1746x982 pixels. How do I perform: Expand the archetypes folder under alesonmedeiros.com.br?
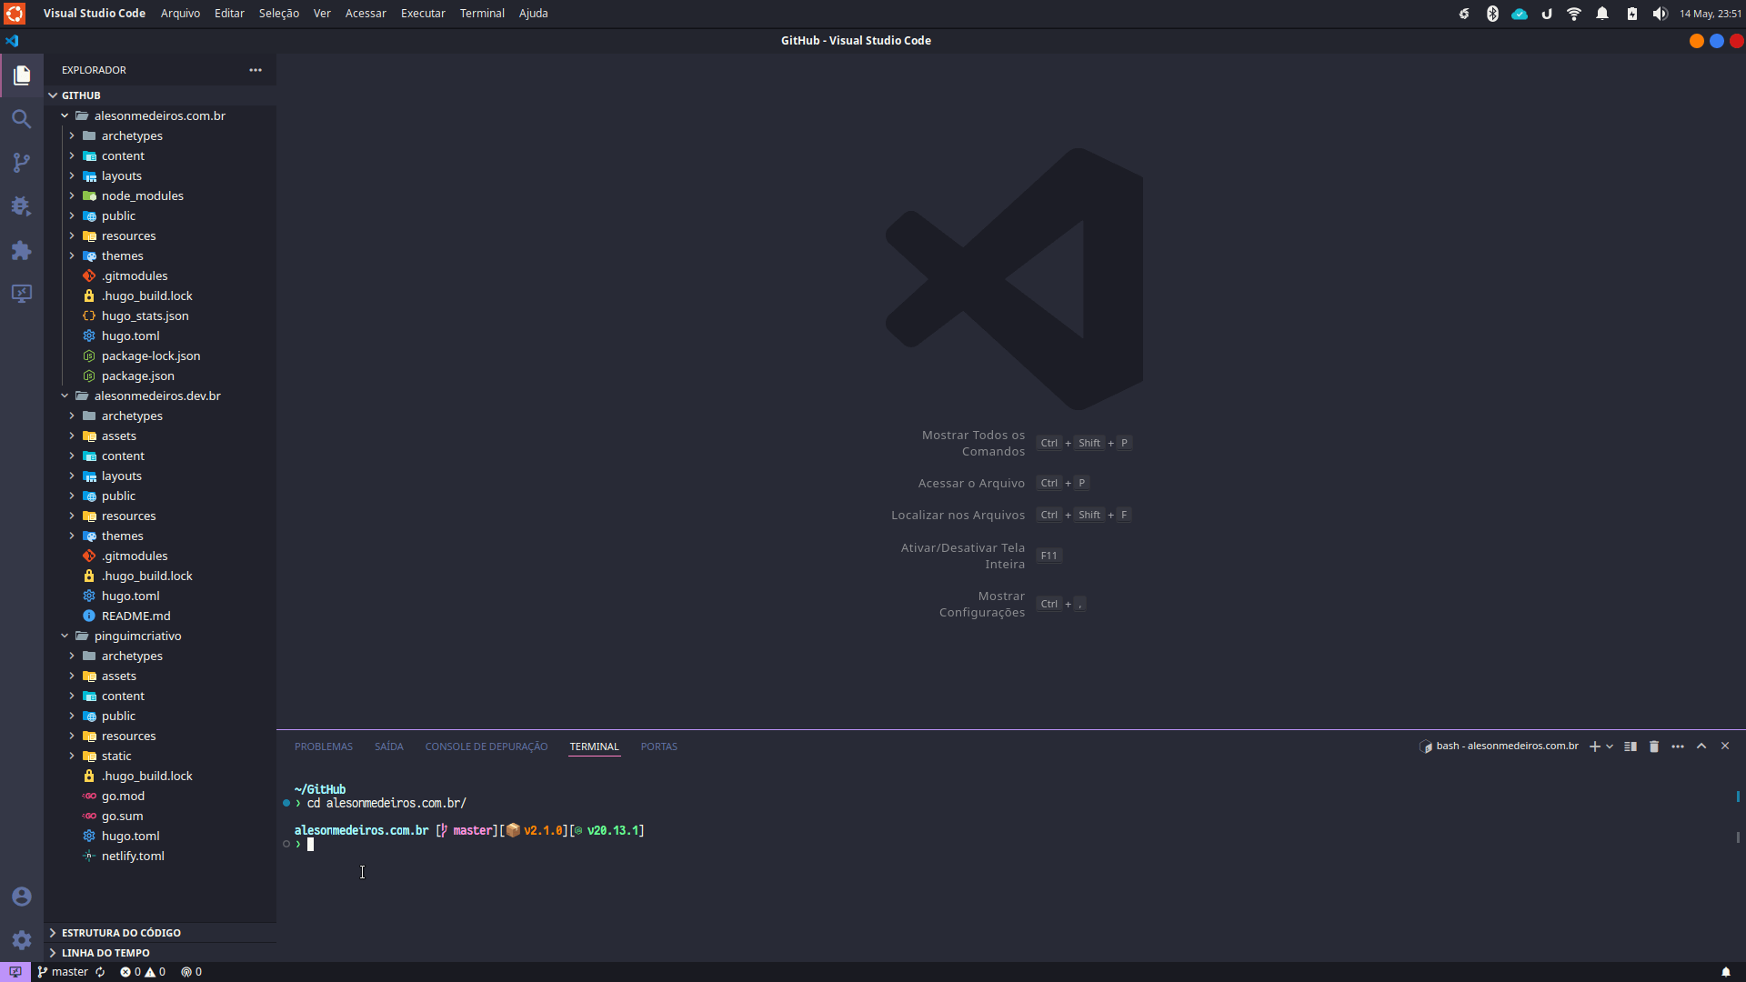[131, 135]
